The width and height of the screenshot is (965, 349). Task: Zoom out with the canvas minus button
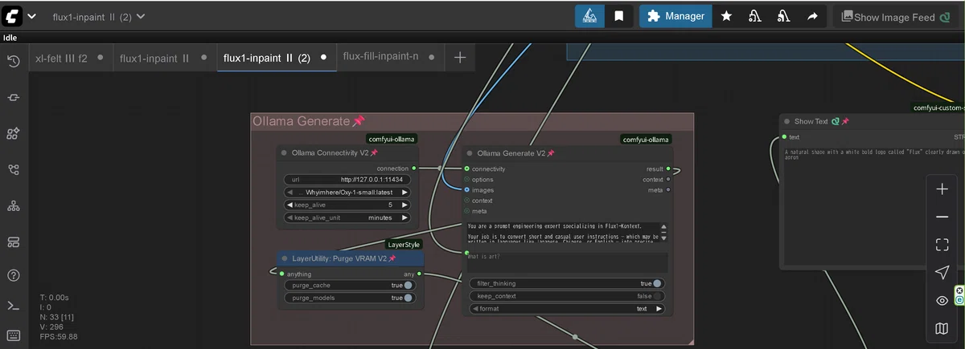point(942,217)
